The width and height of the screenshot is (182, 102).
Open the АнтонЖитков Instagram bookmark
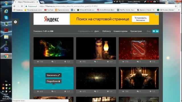(106, 10)
